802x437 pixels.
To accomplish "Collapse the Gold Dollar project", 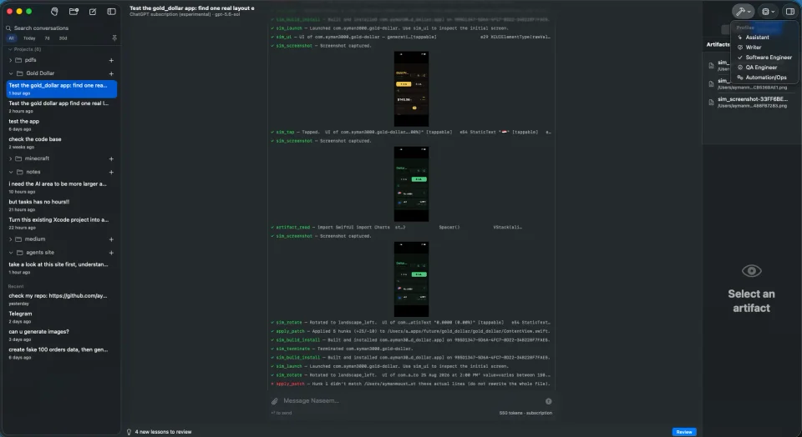I will [x=11, y=73].
